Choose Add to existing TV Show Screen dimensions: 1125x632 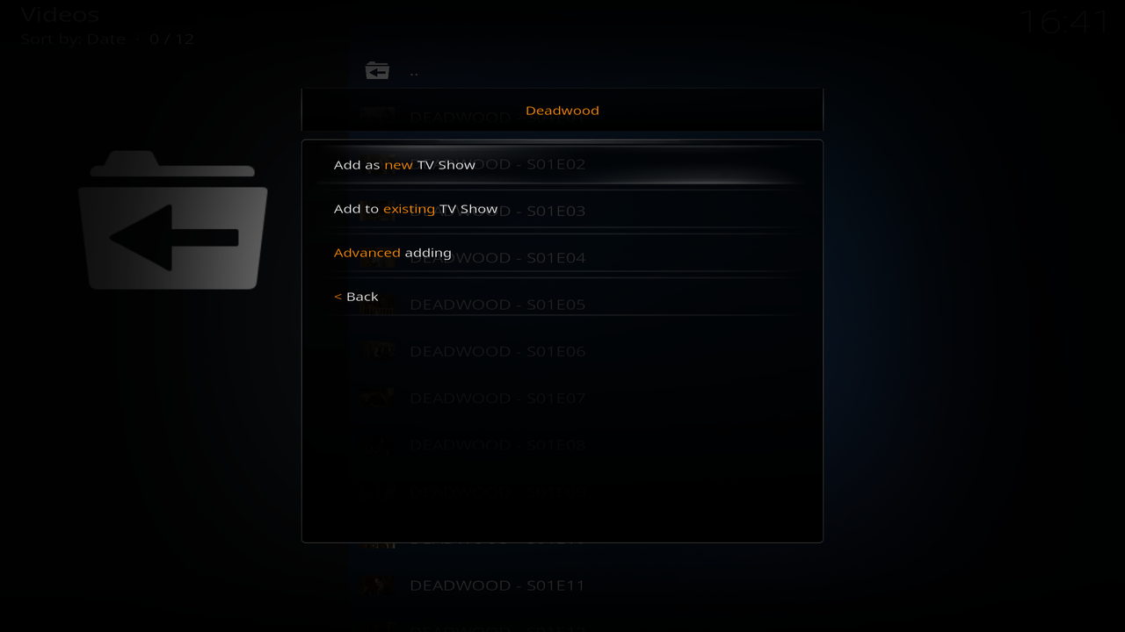tap(562, 209)
